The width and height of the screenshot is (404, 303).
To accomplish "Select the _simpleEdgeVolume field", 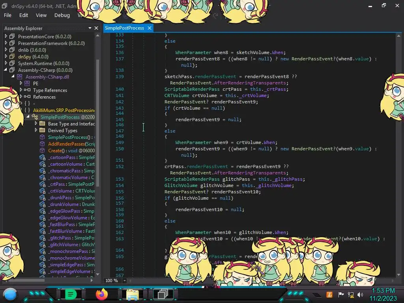I will pyautogui.click(x=71, y=271).
